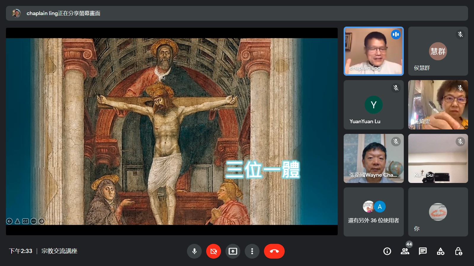Open host controls lock icon
The width and height of the screenshot is (474, 266).
(458, 251)
